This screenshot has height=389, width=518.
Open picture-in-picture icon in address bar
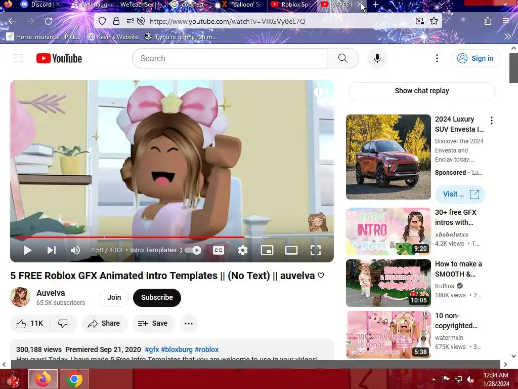(419, 21)
